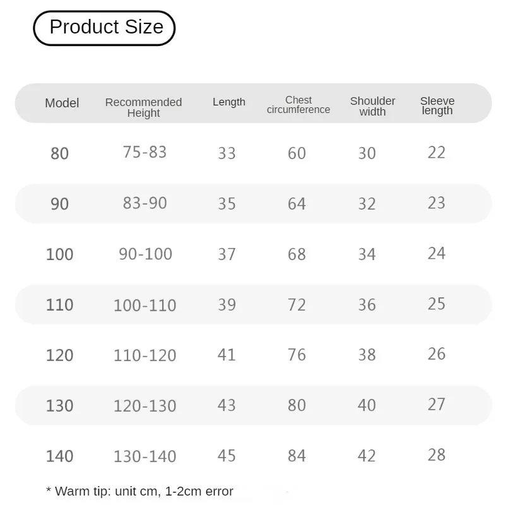This screenshot has width=505, height=505.
Task: Select the model 110 row label
Action: 59,305
